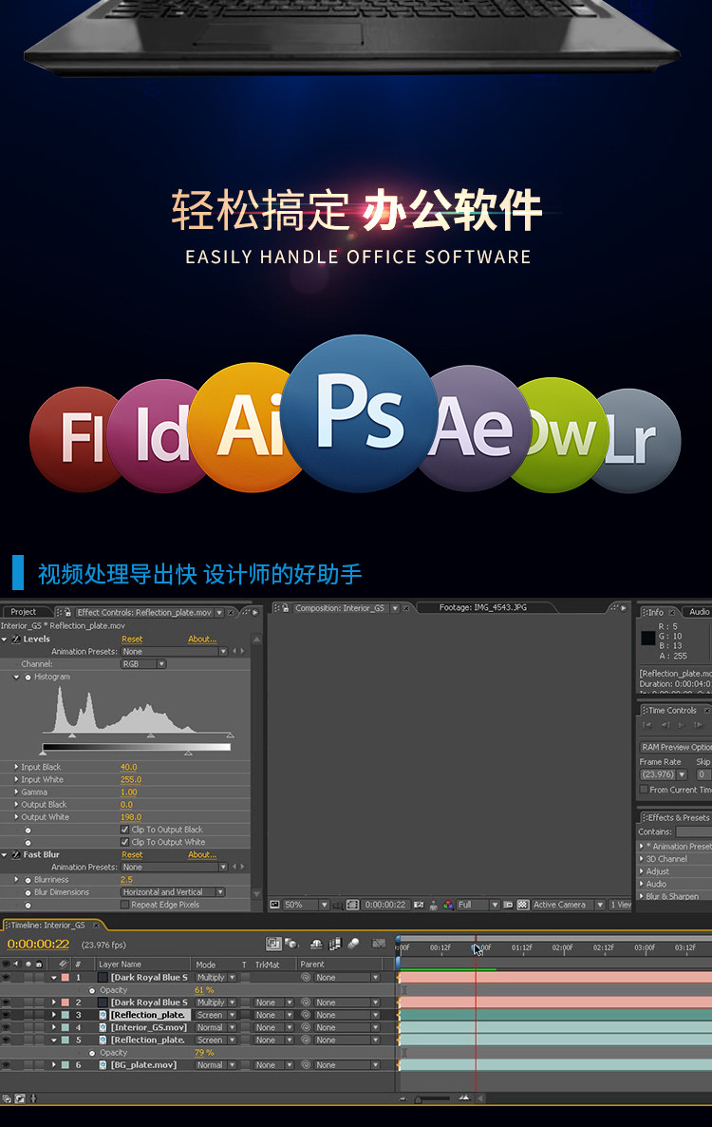Toggle visibility eye of Interior_GS.mov layer
Screen dimensions: 712x1127
click(x=6, y=1027)
